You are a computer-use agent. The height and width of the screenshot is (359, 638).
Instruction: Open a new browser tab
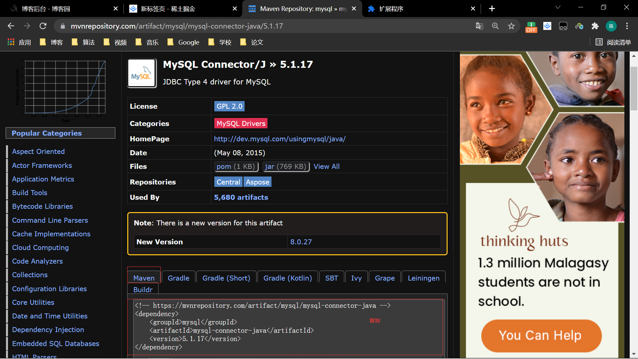click(492, 9)
